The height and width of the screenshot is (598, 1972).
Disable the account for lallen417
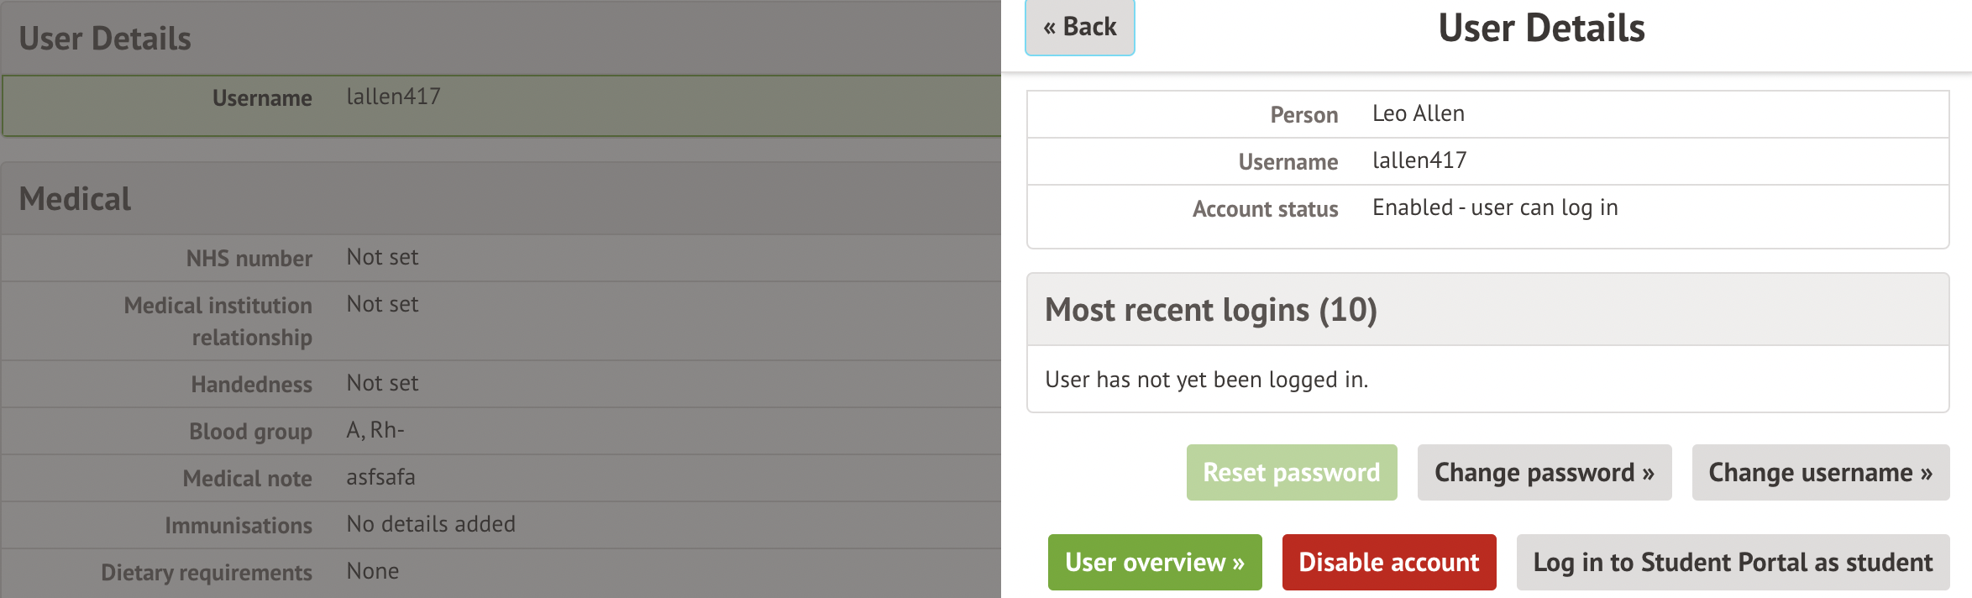click(x=1388, y=562)
